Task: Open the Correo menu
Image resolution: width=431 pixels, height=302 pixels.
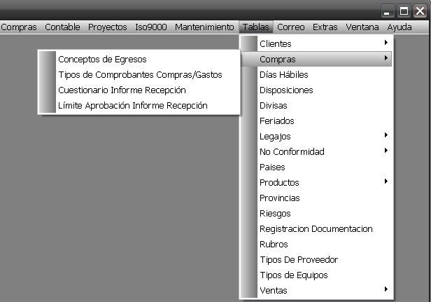Action: click(x=290, y=27)
